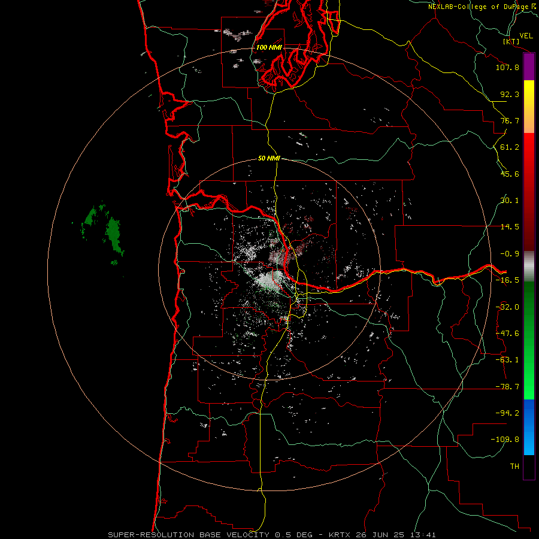Click the green segment of color bar
Viewport: 539px width, 539px height.
(529, 340)
